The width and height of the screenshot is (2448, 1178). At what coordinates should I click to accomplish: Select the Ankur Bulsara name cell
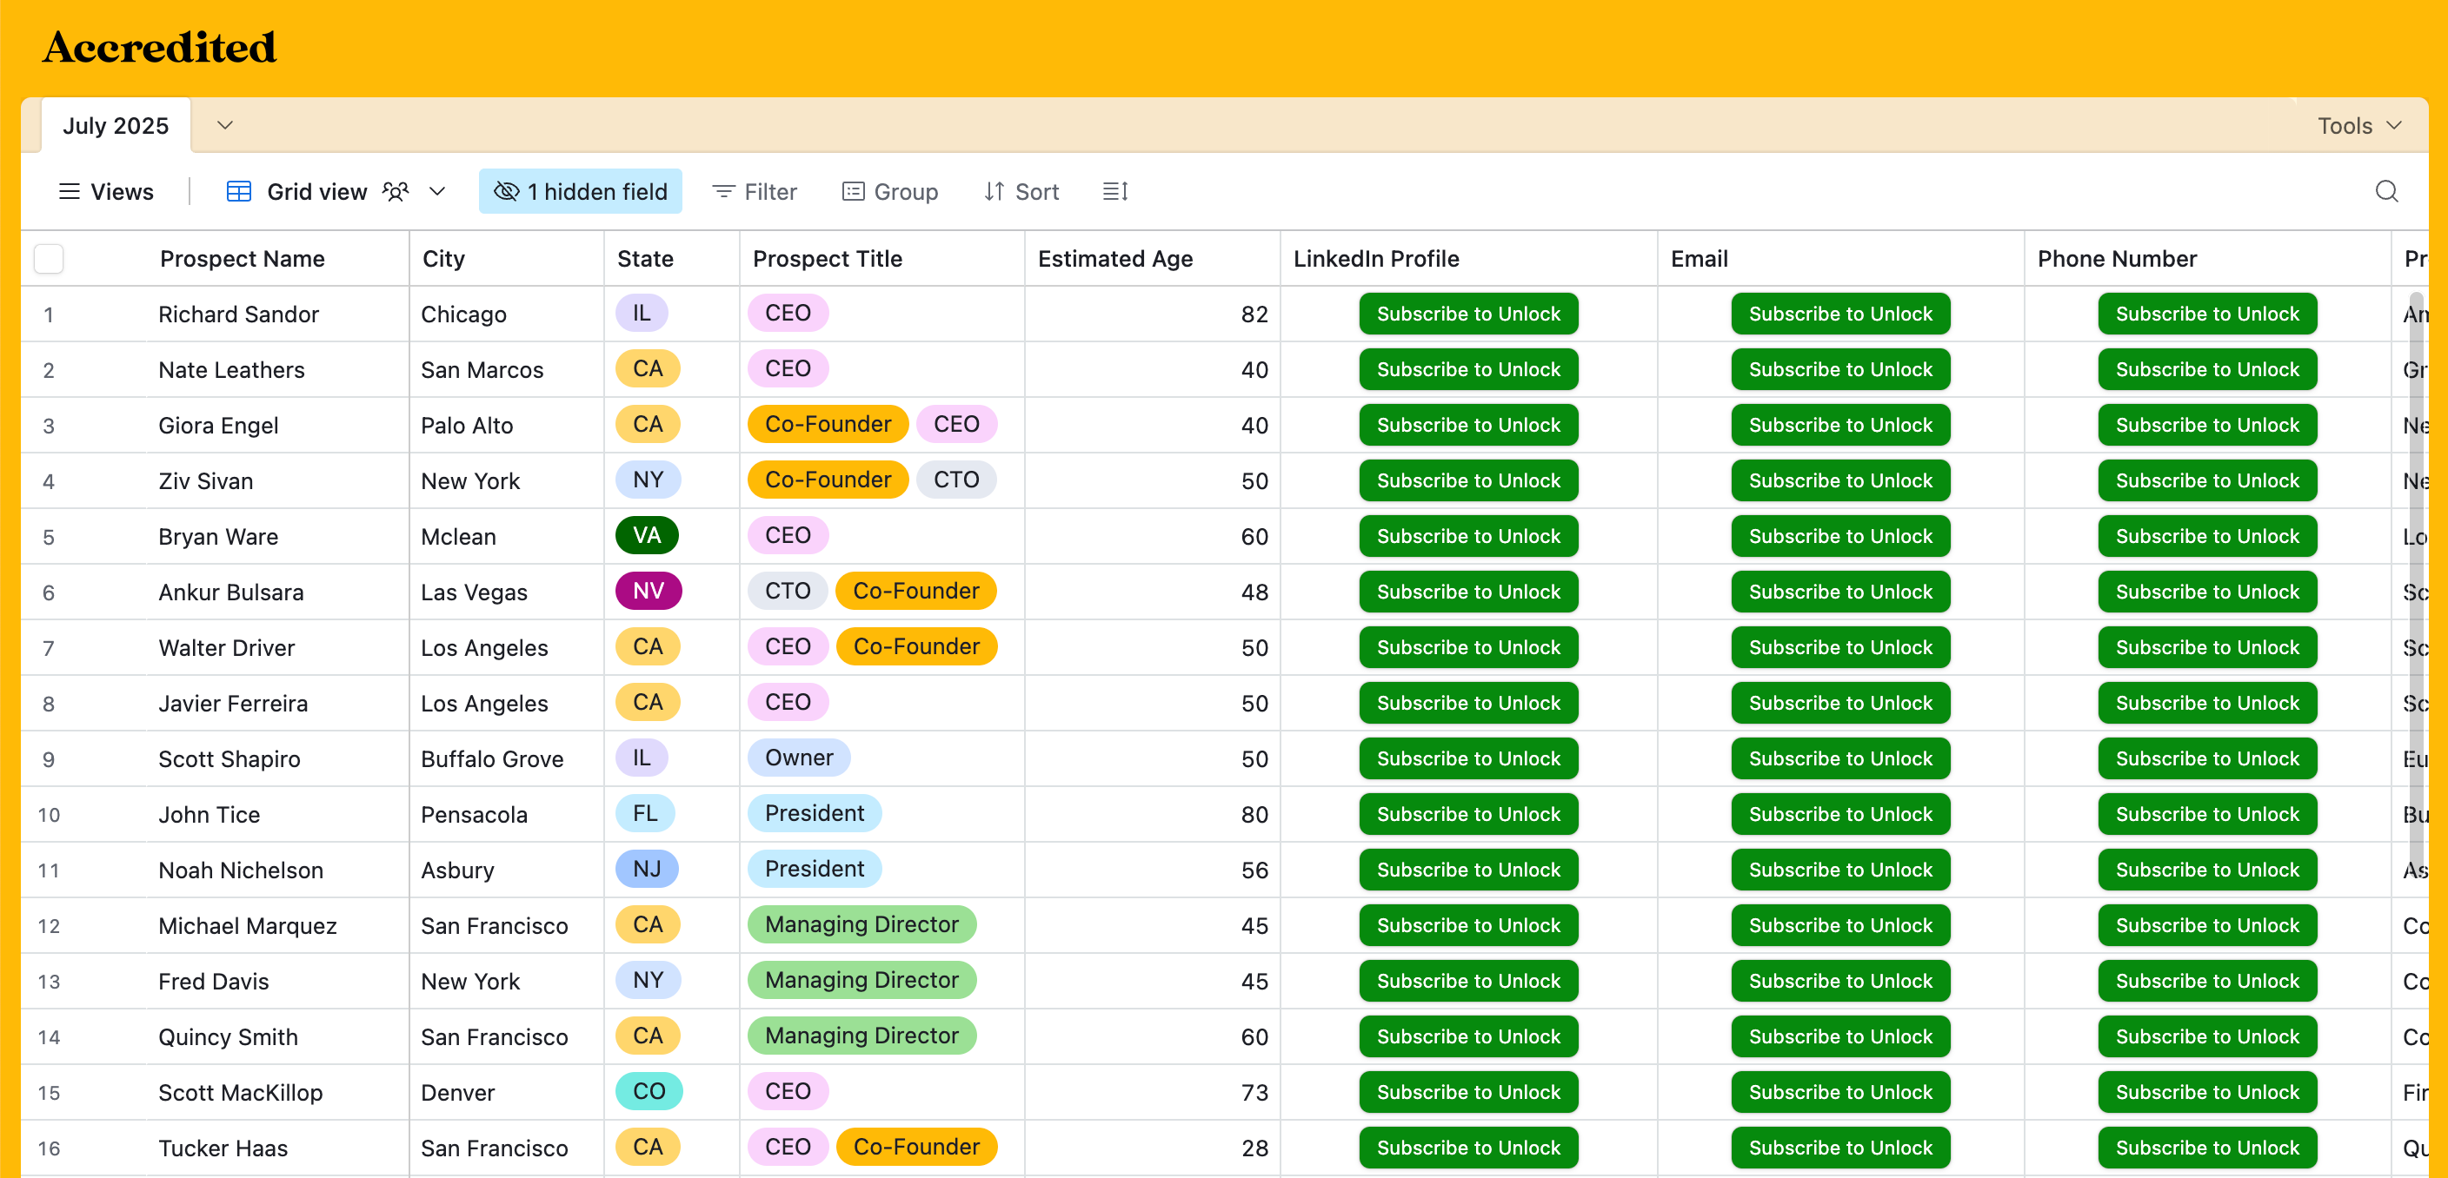point(231,592)
